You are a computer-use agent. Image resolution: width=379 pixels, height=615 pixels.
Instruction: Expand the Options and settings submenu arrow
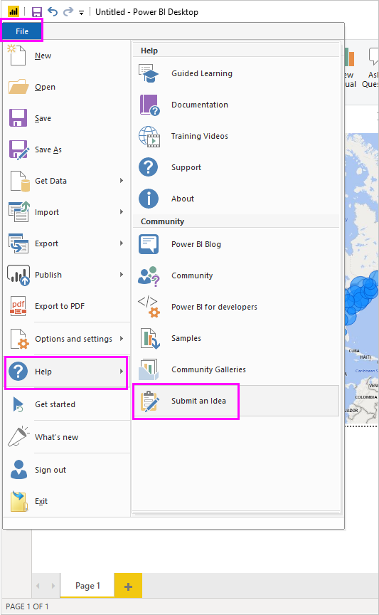[x=122, y=339]
